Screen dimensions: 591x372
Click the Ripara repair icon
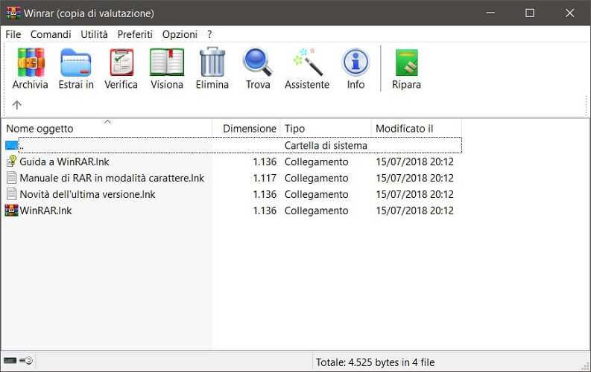[406, 68]
